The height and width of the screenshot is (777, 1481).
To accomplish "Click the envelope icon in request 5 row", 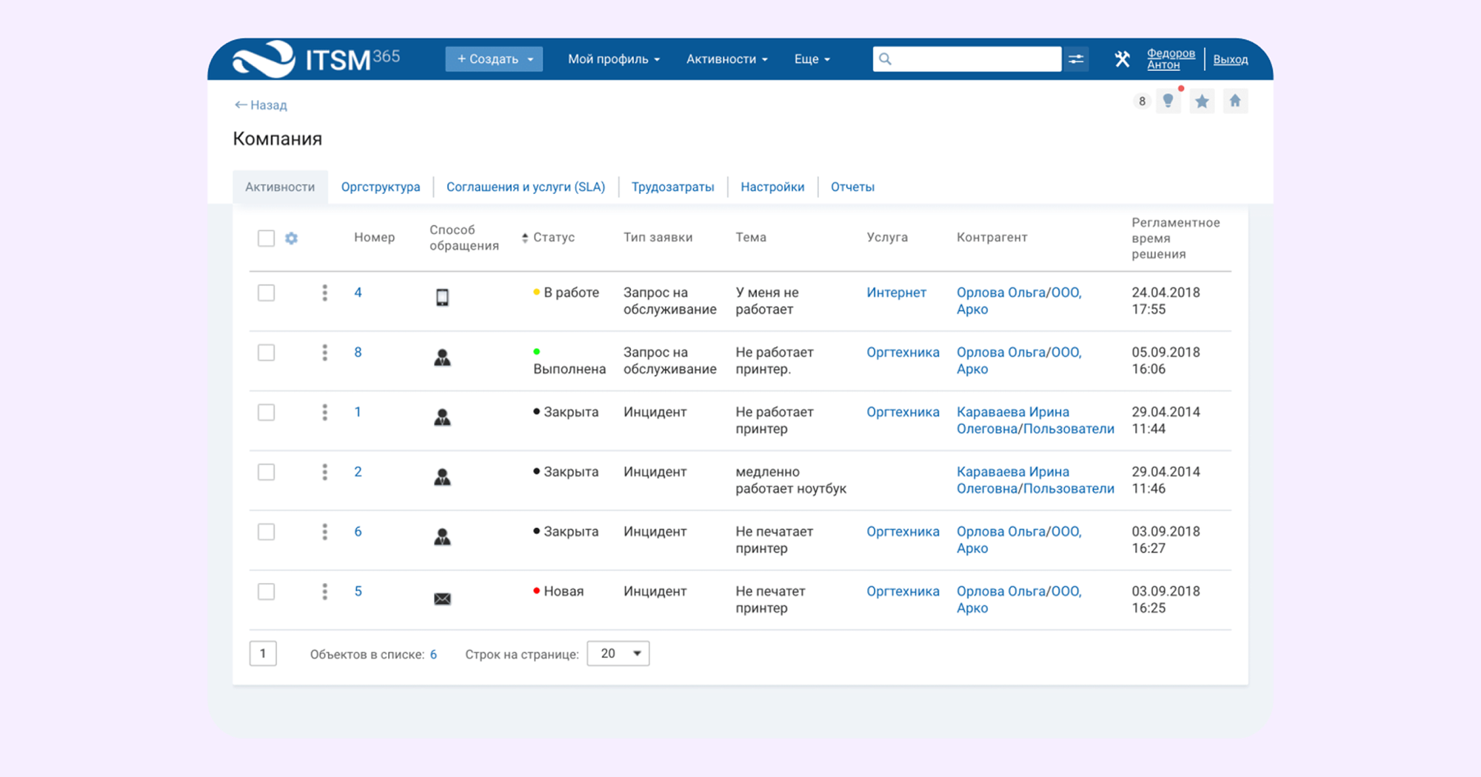I will [442, 598].
